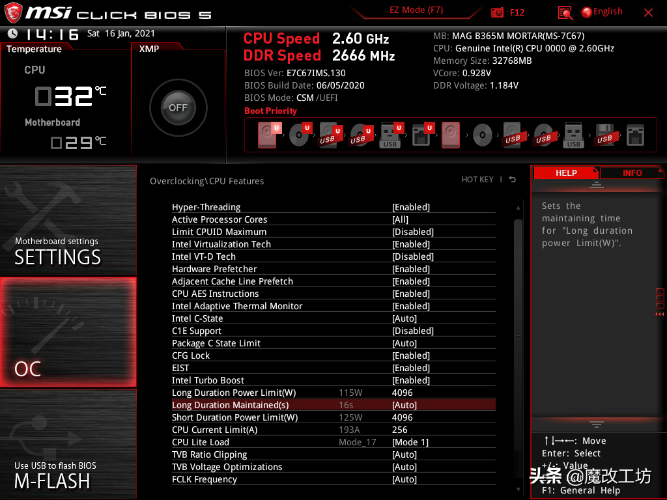This screenshot has width=667, height=500.
Task: Select the eighth boot icon, legacy CD/DVD
Action: [483, 135]
